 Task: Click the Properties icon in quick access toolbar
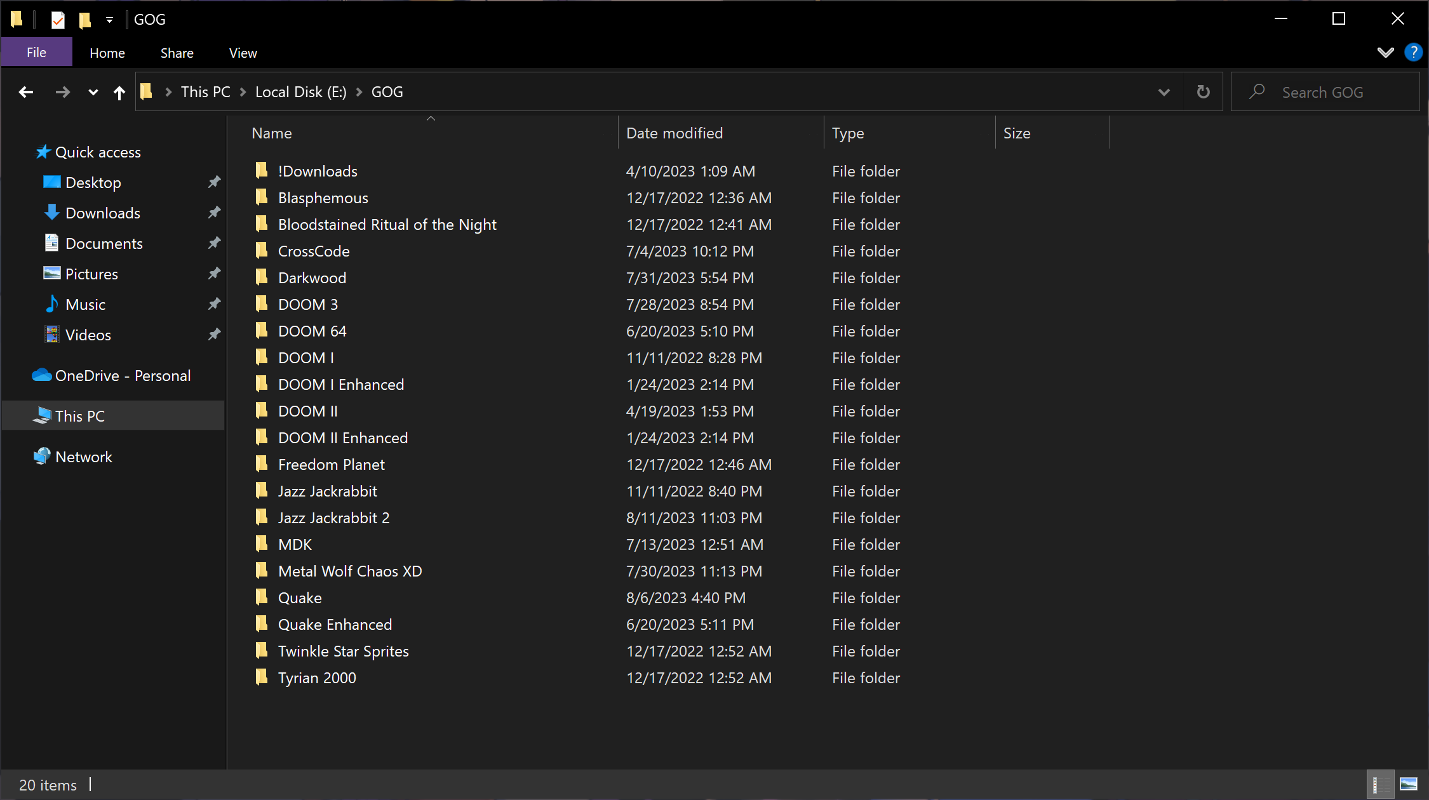pyautogui.click(x=58, y=20)
